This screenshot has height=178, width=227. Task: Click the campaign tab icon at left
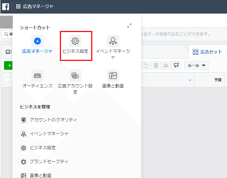(9, 52)
